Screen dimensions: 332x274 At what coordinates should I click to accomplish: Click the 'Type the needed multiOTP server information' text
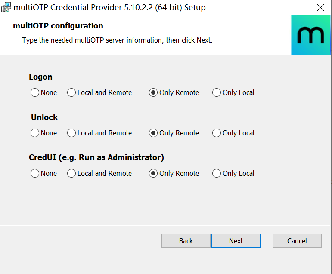(x=117, y=40)
